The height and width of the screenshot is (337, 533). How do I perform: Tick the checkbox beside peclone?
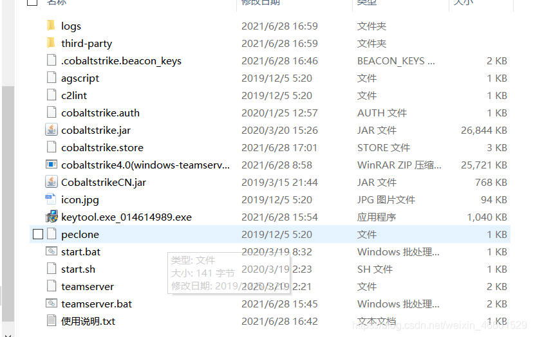tap(38, 234)
